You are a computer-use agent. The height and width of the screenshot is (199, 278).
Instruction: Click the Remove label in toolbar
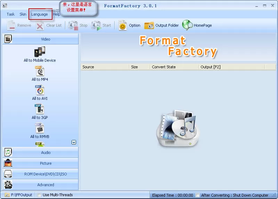coord(24,25)
